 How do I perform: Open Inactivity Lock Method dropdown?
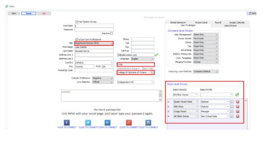click(206, 72)
